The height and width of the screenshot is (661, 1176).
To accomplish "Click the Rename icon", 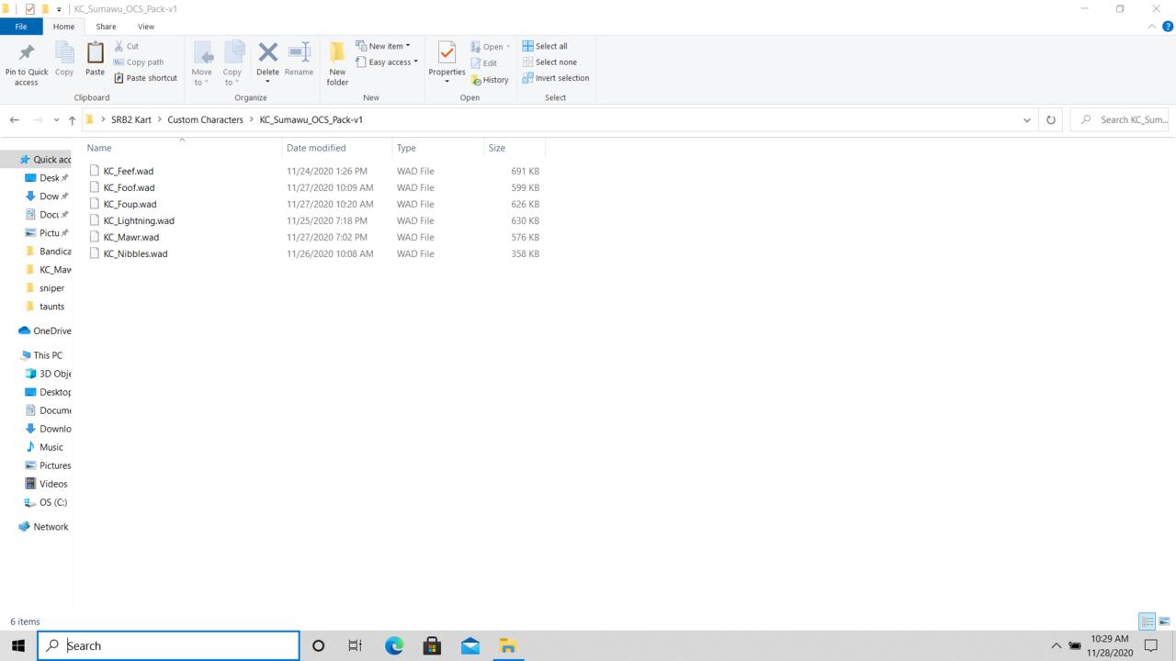I will [299, 60].
